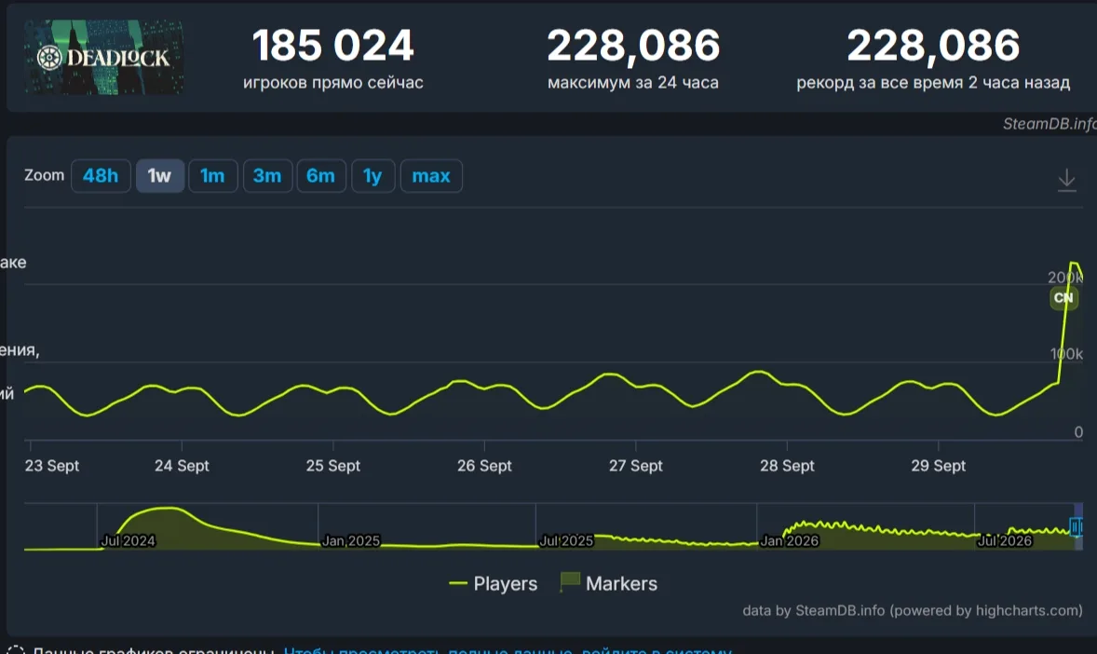The height and width of the screenshot is (654, 1097).
Task: Show the 1y range on chart
Action: click(x=372, y=176)
